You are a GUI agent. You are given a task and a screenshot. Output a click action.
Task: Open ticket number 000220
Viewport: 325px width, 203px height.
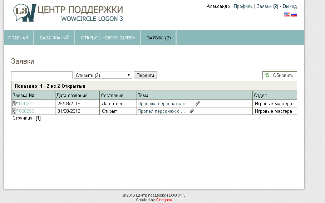tap(26, 103)
